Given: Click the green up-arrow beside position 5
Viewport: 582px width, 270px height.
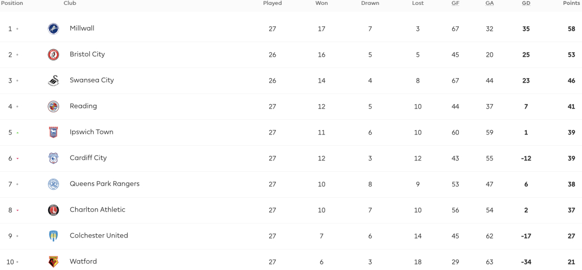Looking at the screenshot, I should coord(17,133).
